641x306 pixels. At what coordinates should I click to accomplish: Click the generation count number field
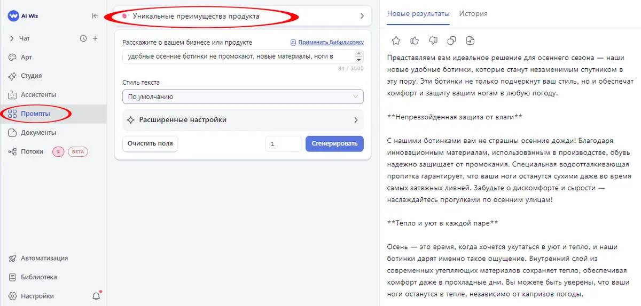tap(284, 144)
